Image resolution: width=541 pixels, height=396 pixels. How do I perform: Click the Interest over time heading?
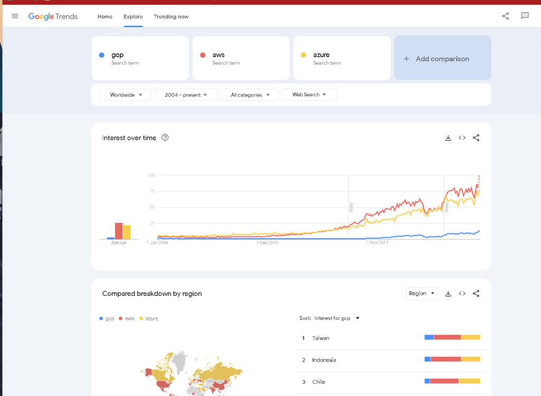(129, 138)
